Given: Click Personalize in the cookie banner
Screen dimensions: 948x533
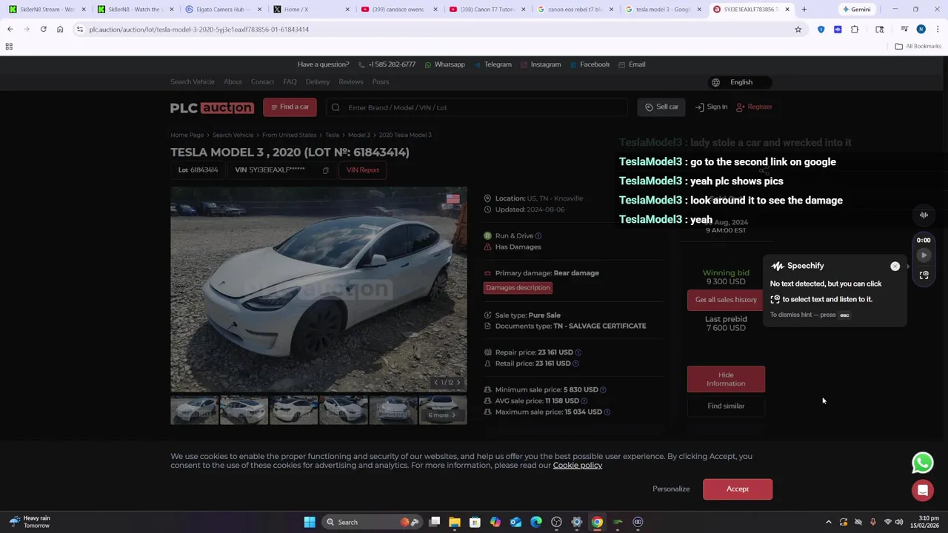Looking at the screenshot, I should tap(671, 489).
